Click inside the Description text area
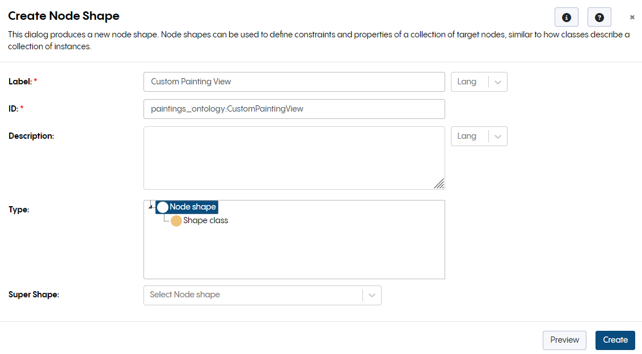Image resolution: width=642 pixels, height=354 pixels. (294, 157)
